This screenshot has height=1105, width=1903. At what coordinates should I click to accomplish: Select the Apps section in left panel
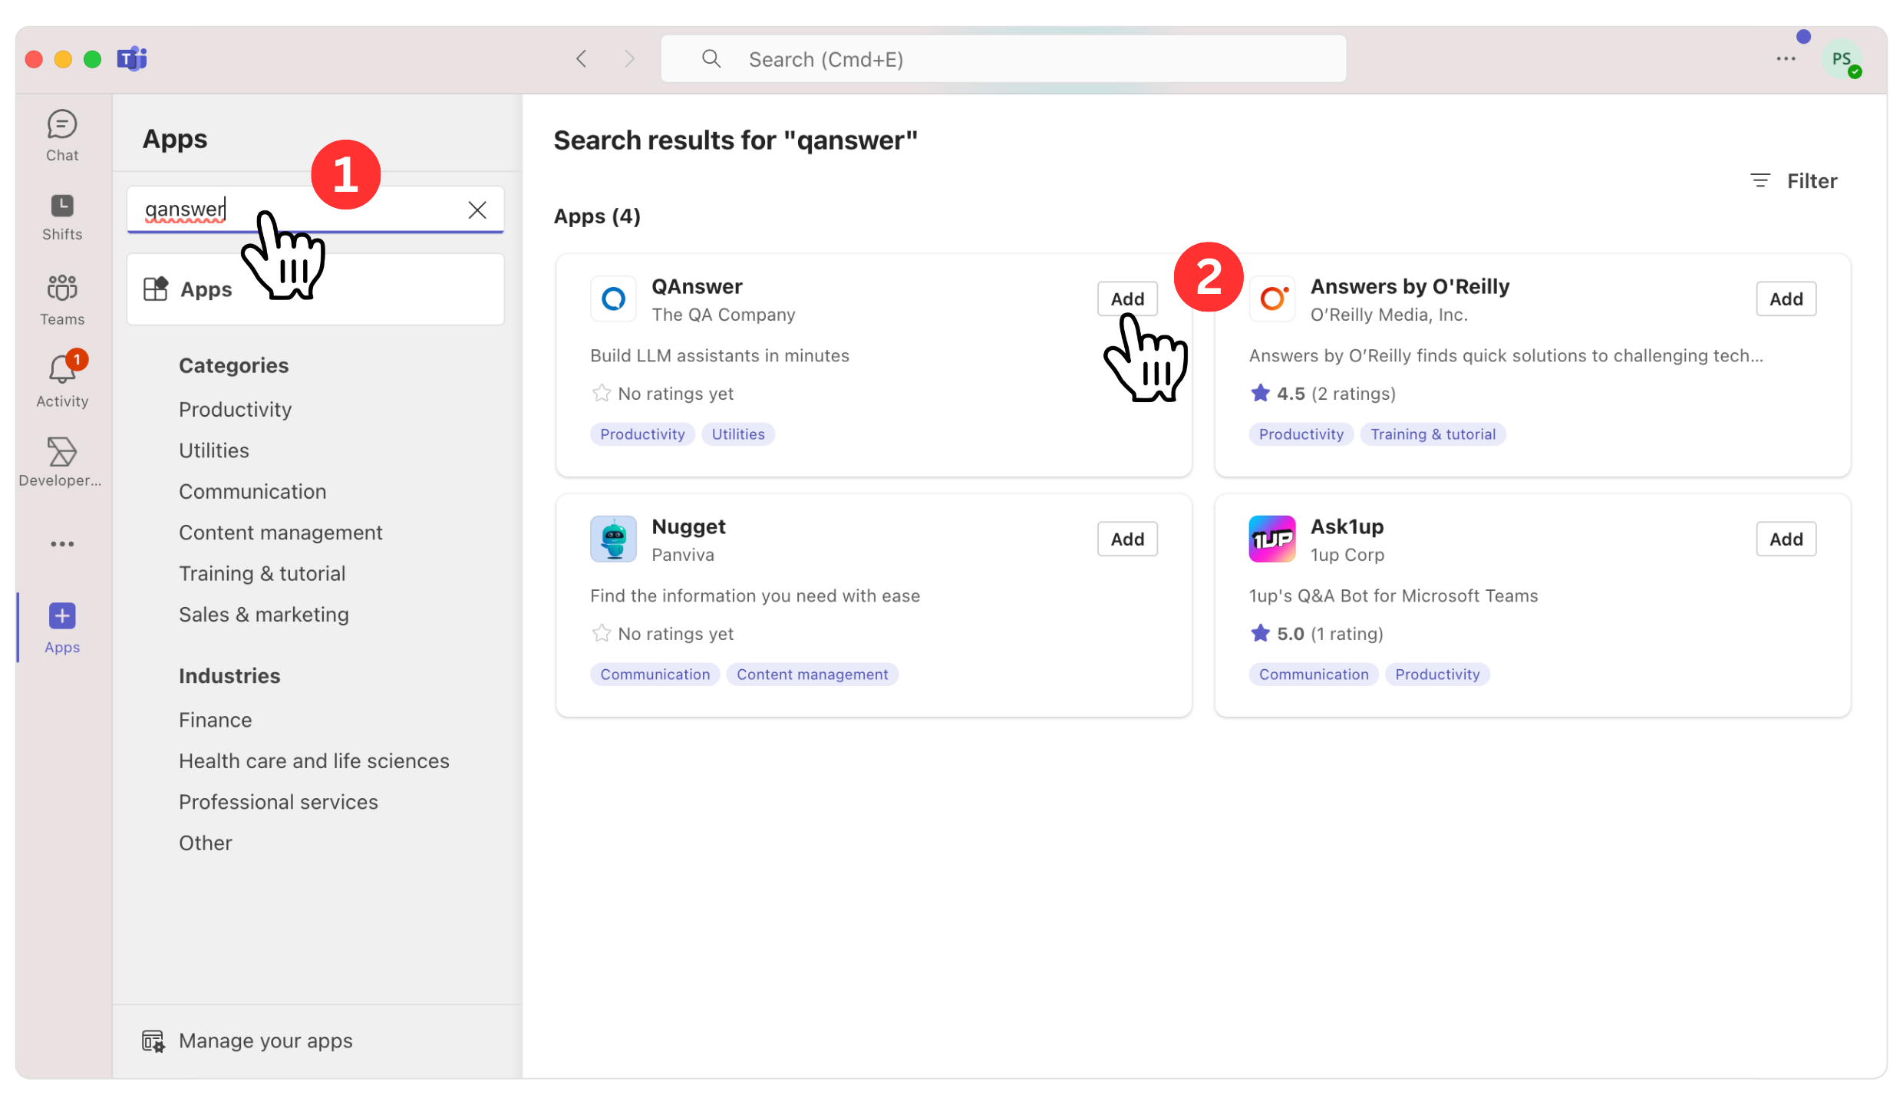click(x=315, y=289)
